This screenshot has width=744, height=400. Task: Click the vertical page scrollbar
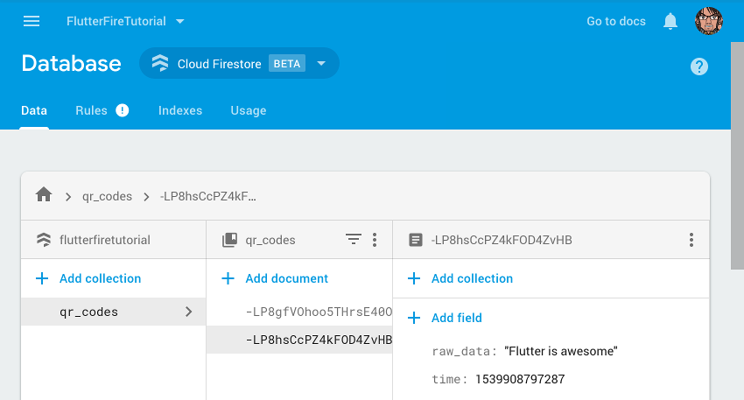point(737,156)
